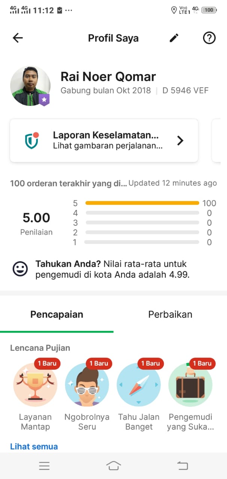Tap the Layanan Mantap trophy badge

tap(36, 385)
